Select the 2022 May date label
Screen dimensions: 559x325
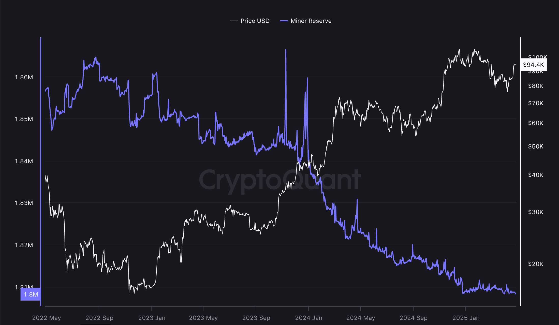(x=47, y=318)
